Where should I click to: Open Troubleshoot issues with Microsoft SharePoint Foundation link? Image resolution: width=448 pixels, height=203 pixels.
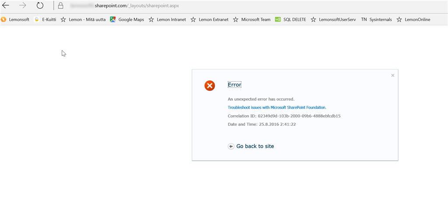277,107
